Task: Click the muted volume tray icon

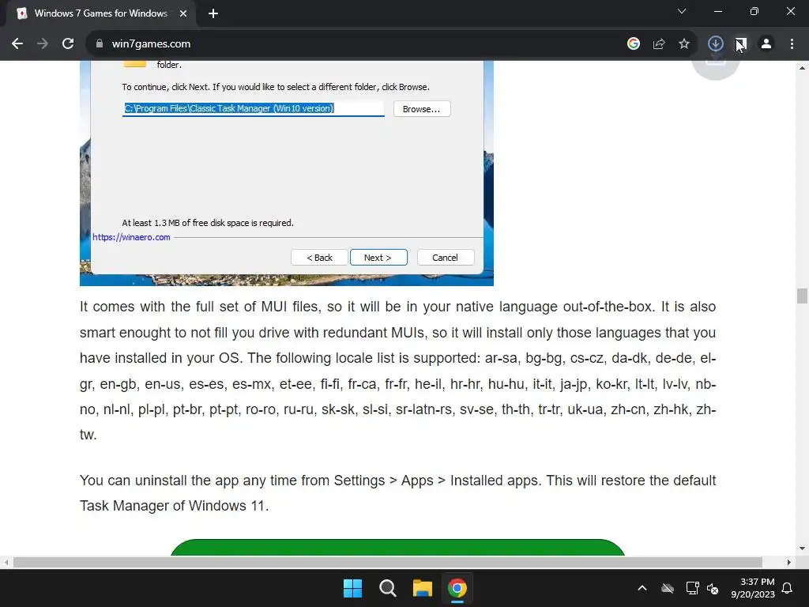Action: (x=713, y=588)
